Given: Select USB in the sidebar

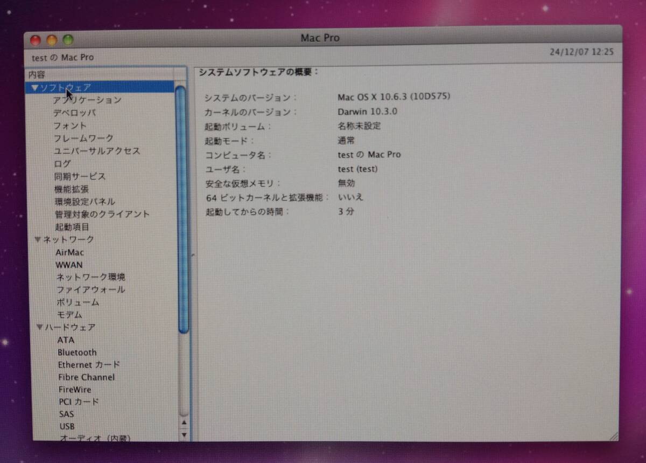Looking at the screenshot, I should pyautogui.click(x=67, y=426).
